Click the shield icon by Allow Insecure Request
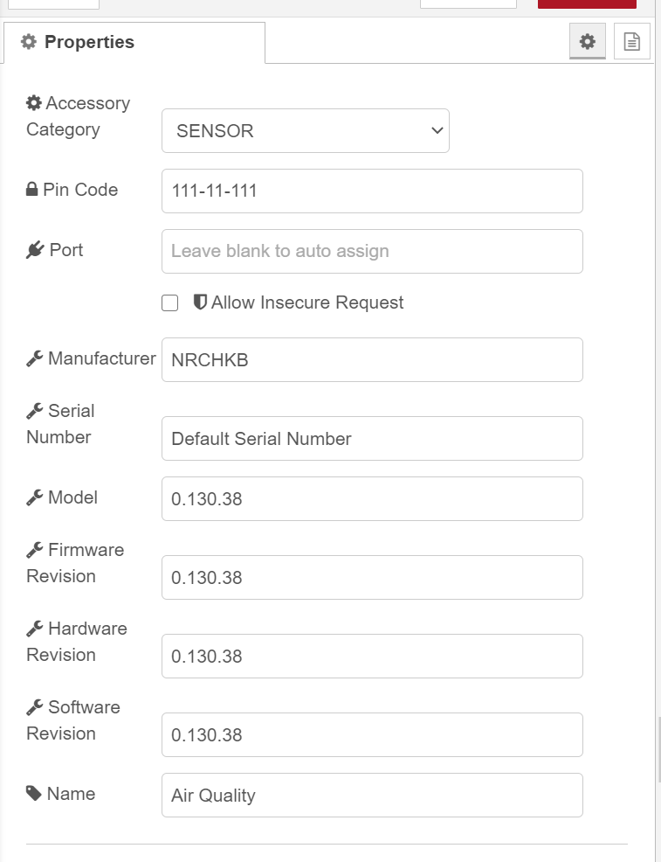The height and width of the screenshot is (862, 661). (x=200, y=302)
